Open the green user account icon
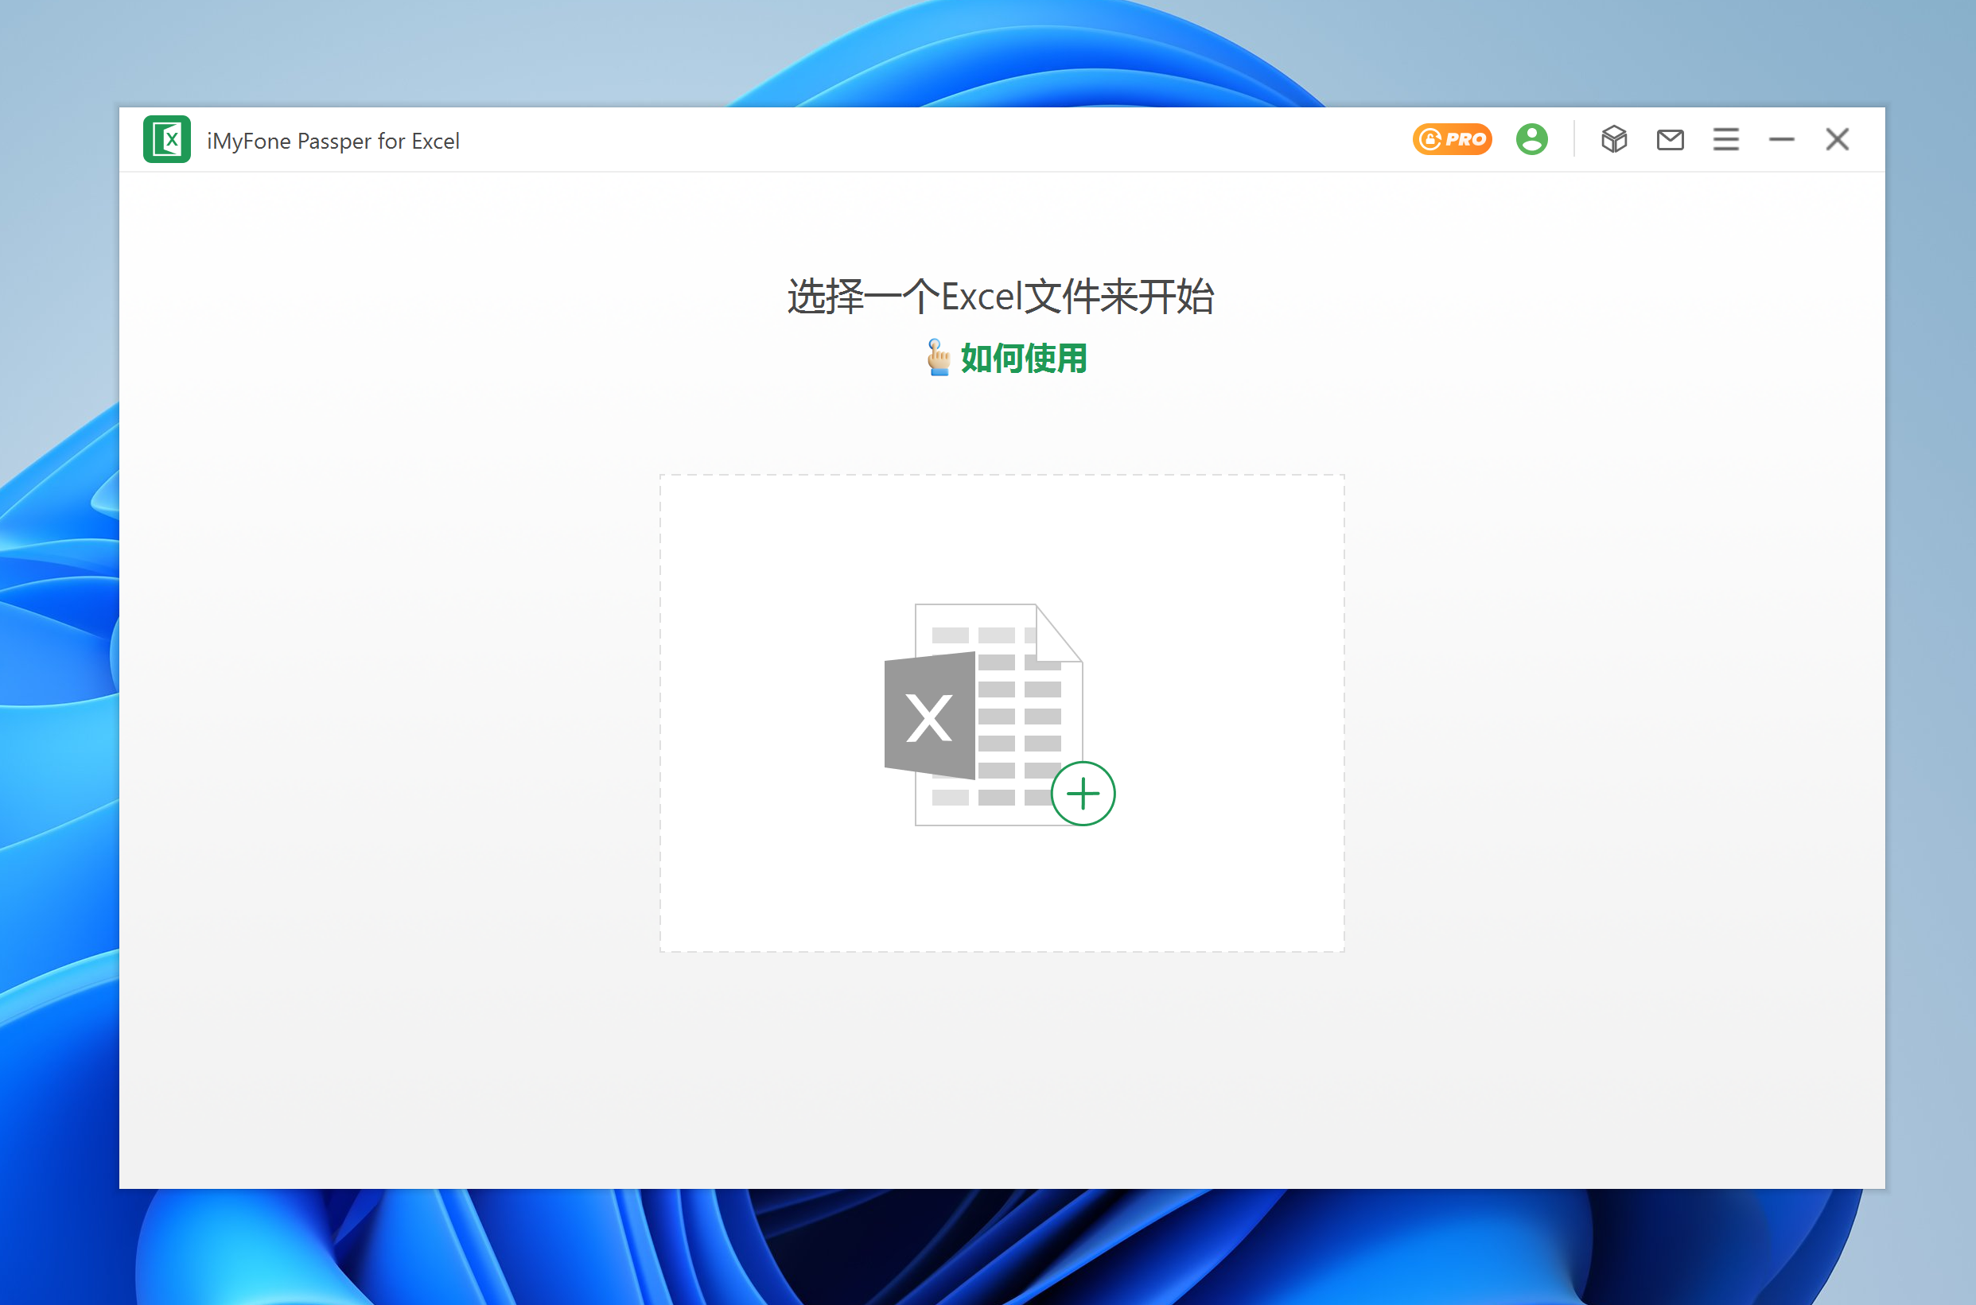This screenshot has height=1305, width=1976. coord(1531,139)
